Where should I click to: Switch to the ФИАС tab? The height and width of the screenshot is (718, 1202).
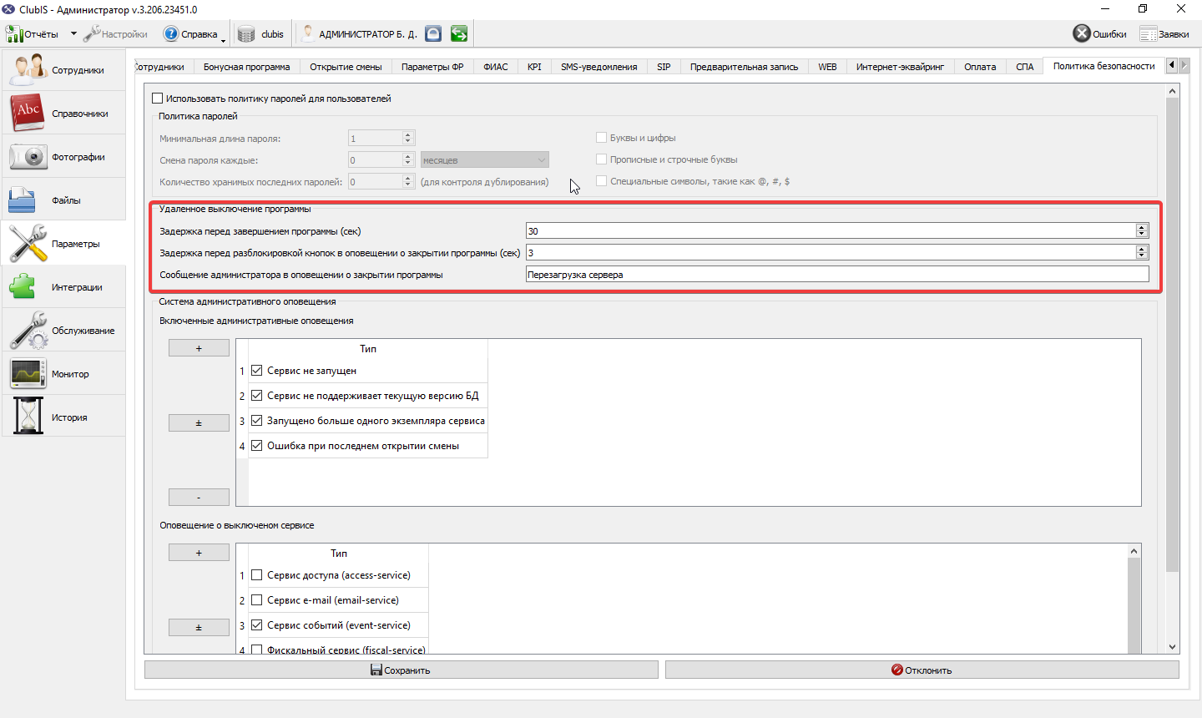click(496, 67)
